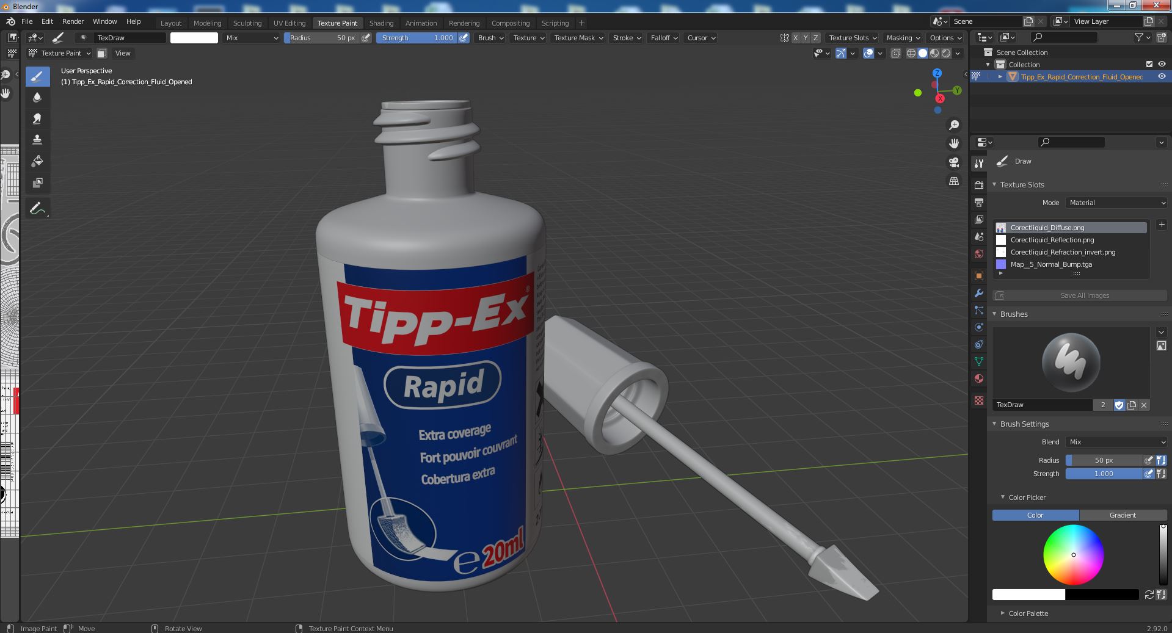The height and width of the screenshot is (633, 1172).
Task: Open the Physics properties tab
Action: 979,327
